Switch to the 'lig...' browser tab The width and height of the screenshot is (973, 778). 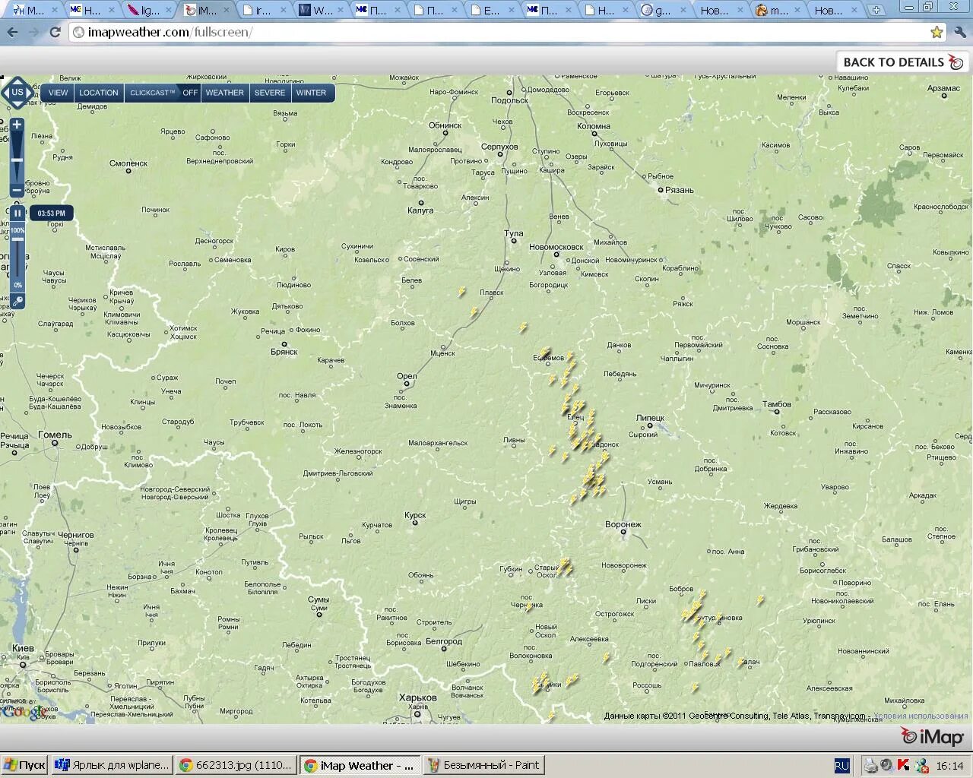pos(149,10)
